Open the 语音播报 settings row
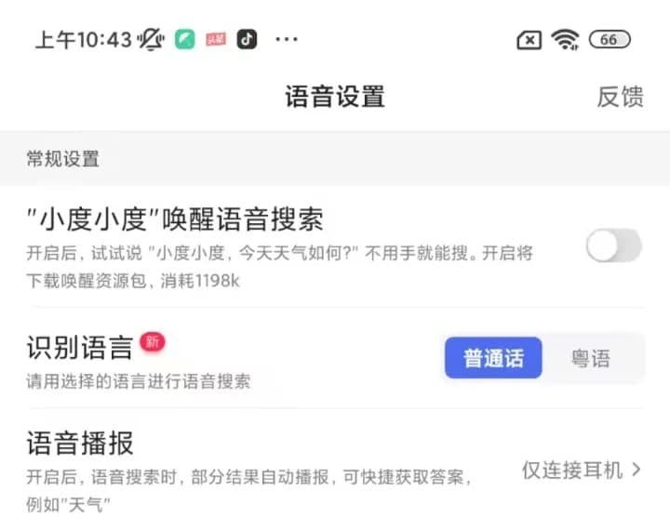The height and width of the screenshot is (531, 670). [335, 471]
